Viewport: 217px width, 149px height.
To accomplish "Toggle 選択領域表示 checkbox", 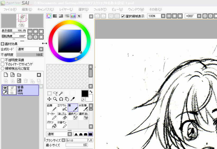I will (x=123, y=16).
